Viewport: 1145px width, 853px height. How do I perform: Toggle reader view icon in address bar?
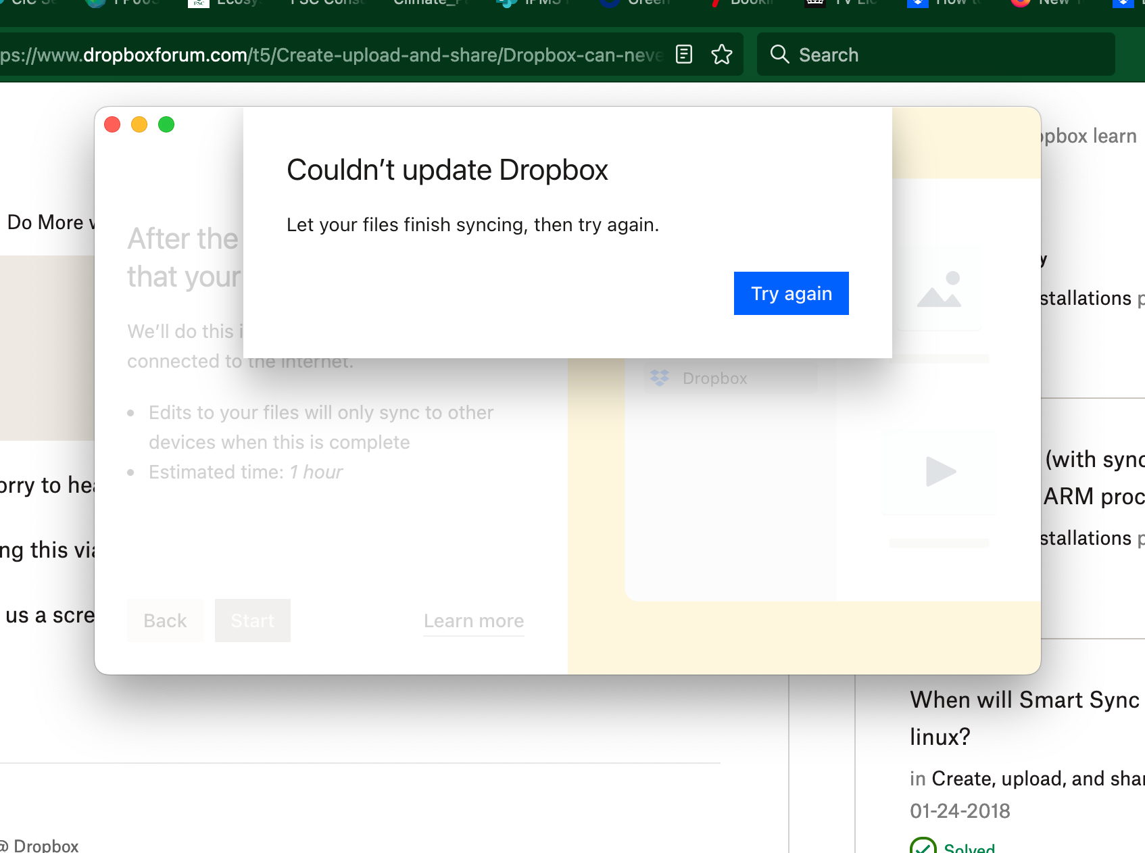click(684, 54)
